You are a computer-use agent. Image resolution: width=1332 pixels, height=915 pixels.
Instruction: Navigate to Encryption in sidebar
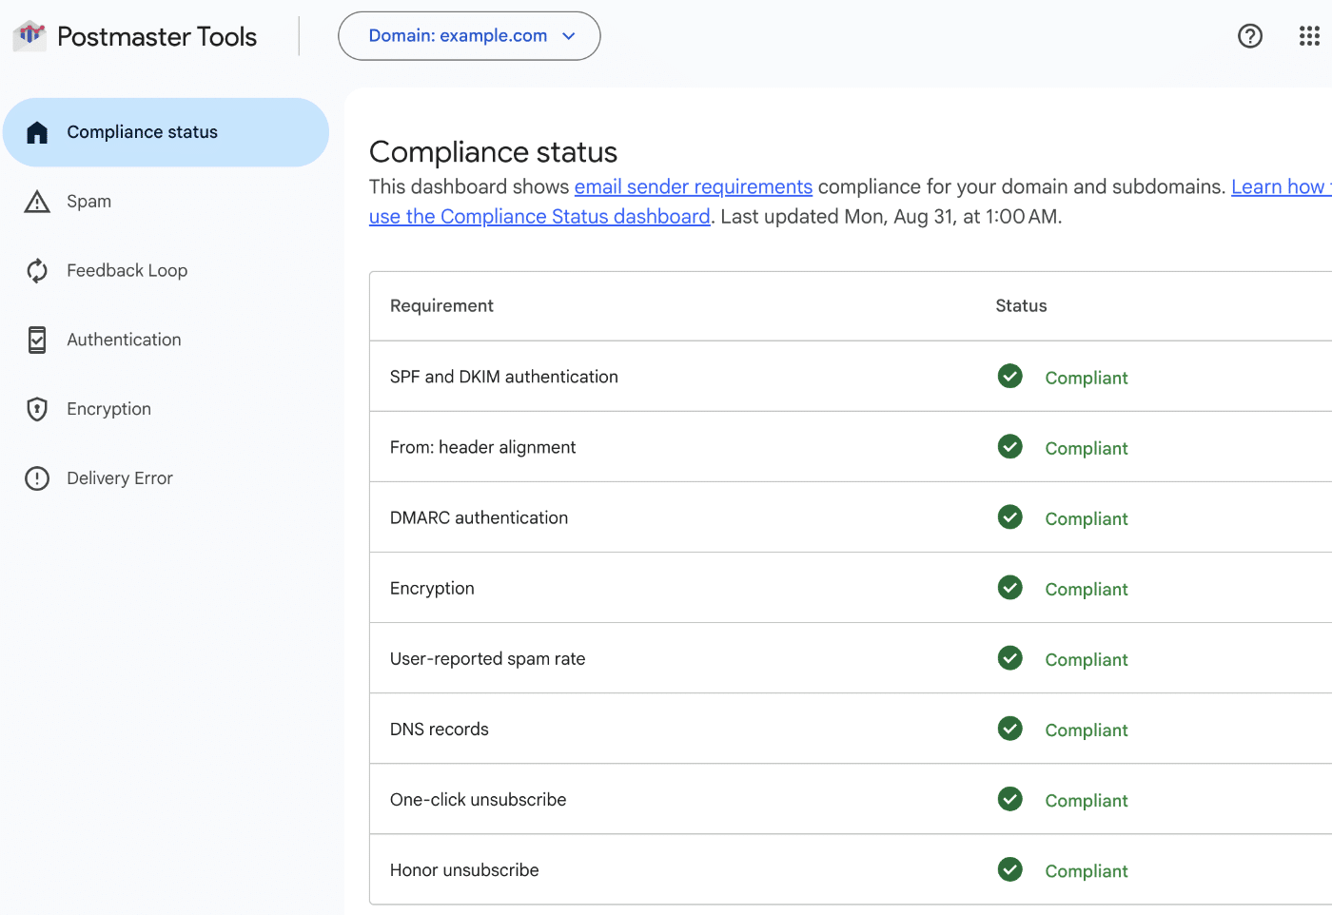[x=109, y=409]
